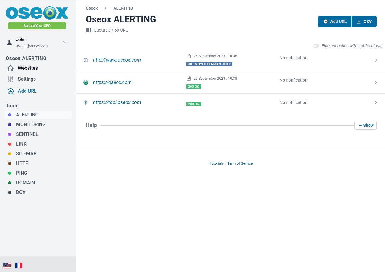Click the Quota : 3 / 50 URL text
The image size is (385, 272).
click(x=111, y=30)
